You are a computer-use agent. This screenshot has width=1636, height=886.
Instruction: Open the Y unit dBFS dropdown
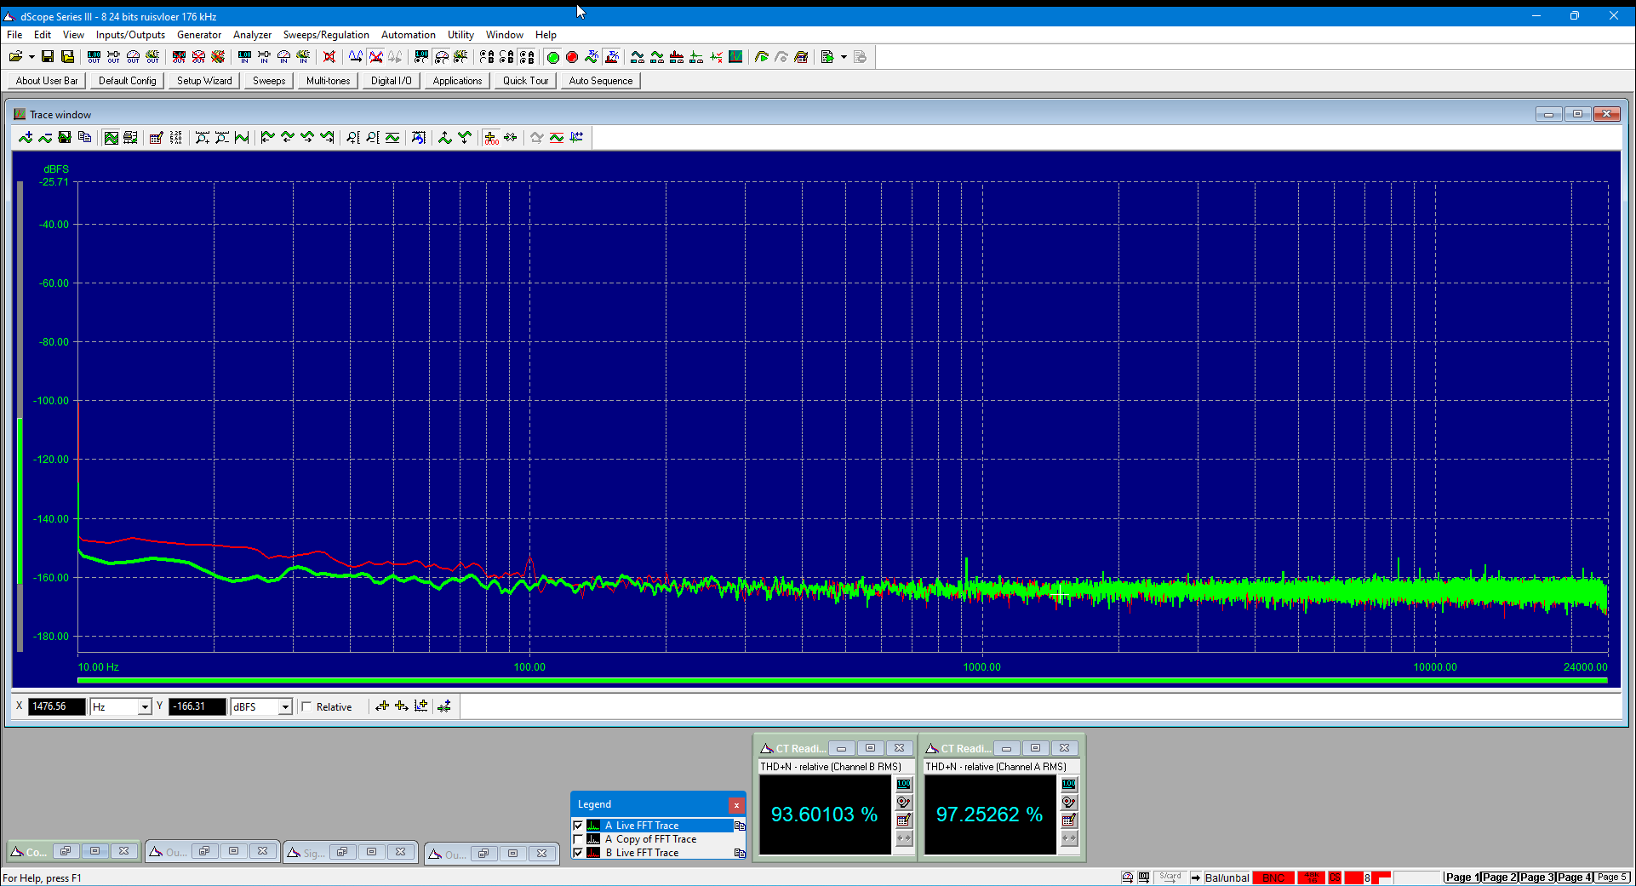(285, 707)
